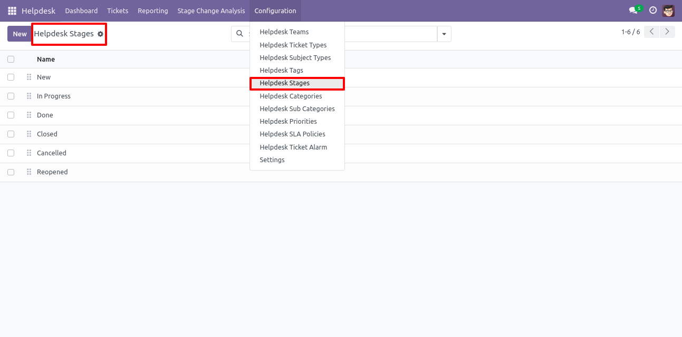Grab the drag handle for Reopened stage
The height and width of the screenshot is (337, 682).
point(29,172)
